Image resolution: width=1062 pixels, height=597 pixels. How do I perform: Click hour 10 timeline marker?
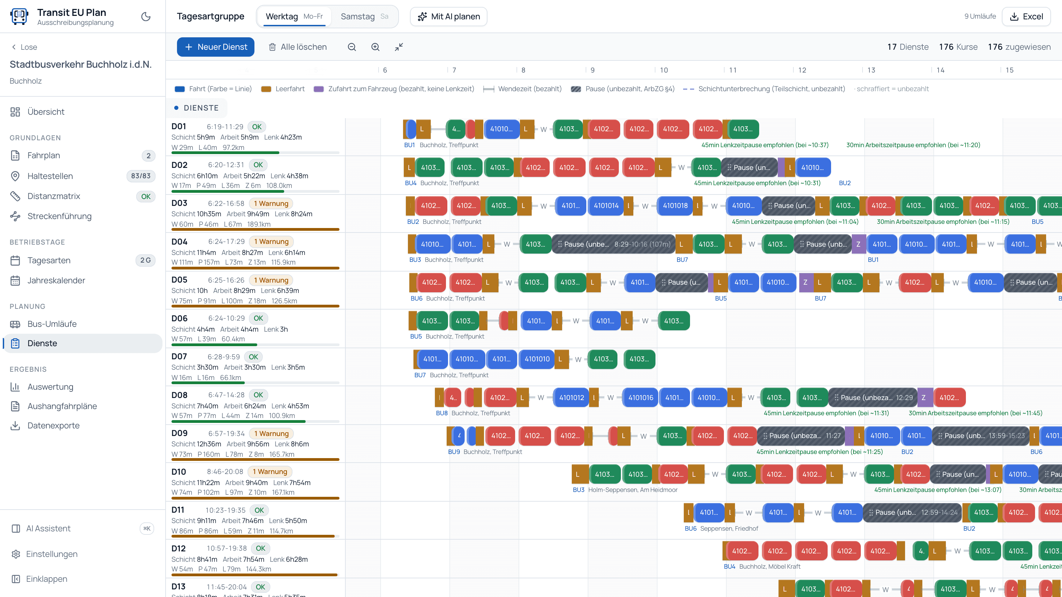[663, 70]
